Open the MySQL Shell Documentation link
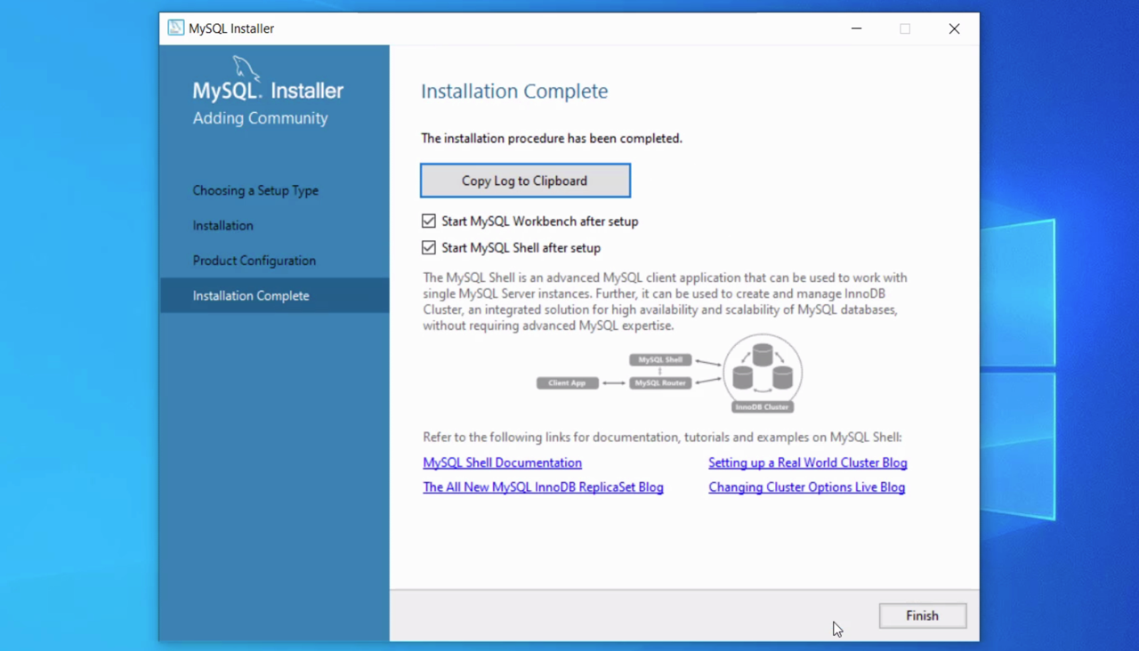The height and width of the screenshot is (651, 1139). (x=502, y=463)
